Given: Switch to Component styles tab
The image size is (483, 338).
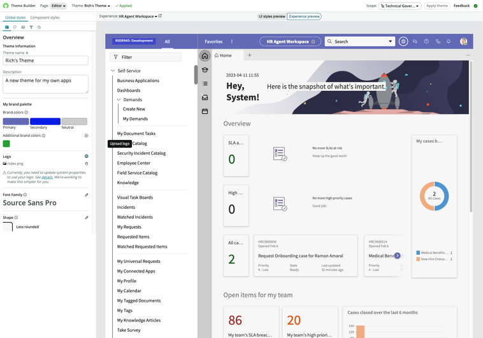Looking at the screenshot, I should 45,18.
